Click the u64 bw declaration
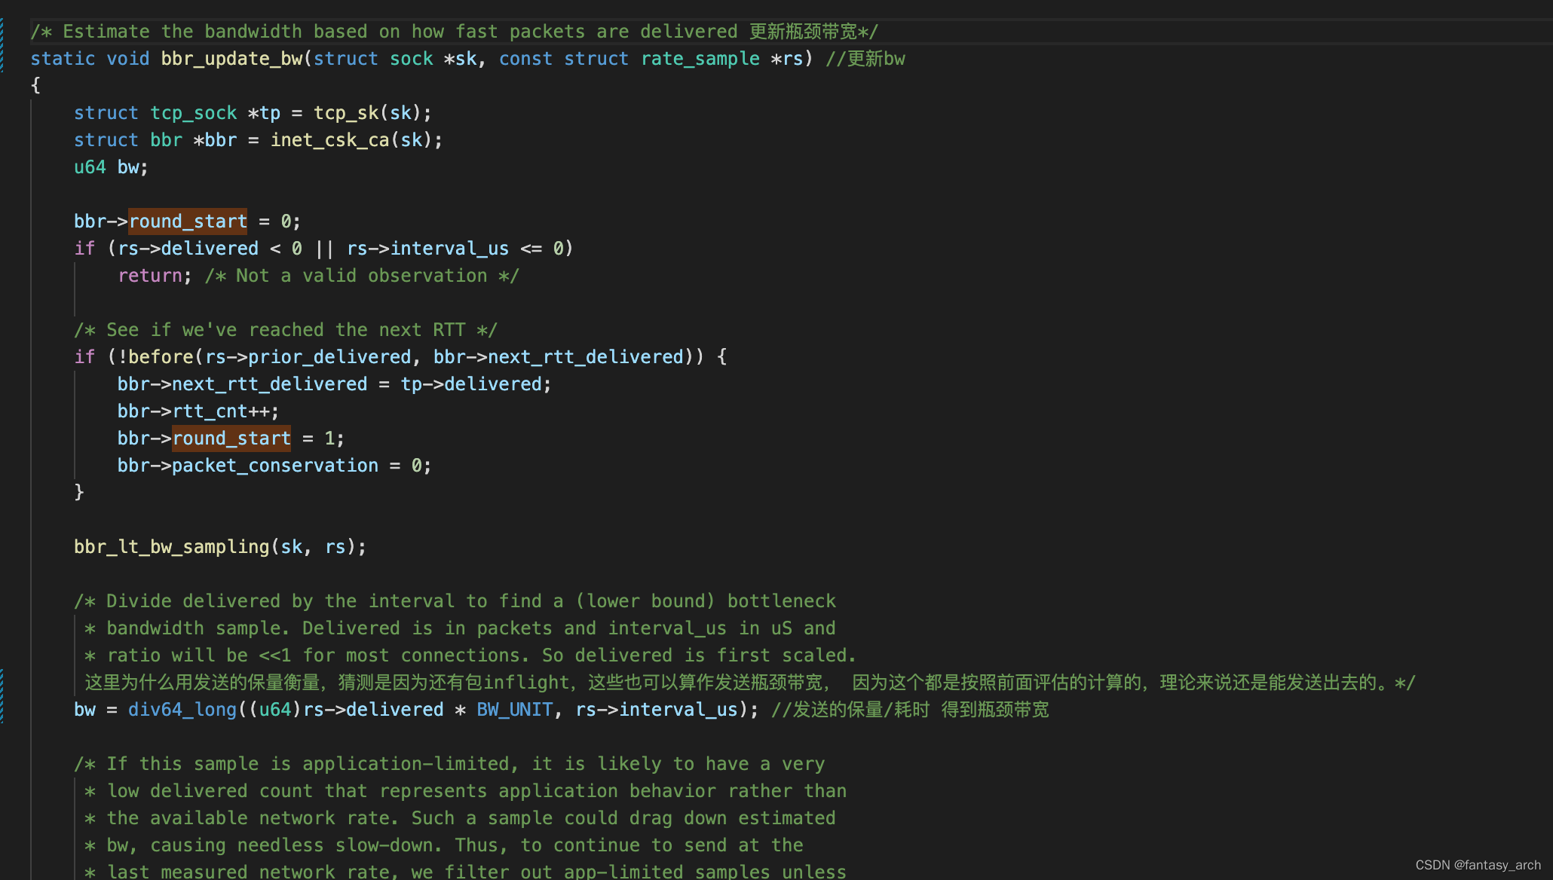 point(109,167)
